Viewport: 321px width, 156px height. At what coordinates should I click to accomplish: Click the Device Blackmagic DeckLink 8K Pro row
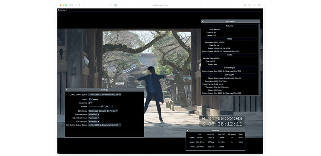click(224, 78)
